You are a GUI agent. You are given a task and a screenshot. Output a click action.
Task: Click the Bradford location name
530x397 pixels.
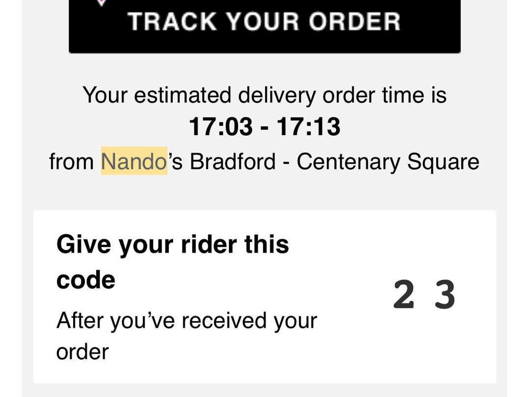pyautogui.click(x=233, y=162)
